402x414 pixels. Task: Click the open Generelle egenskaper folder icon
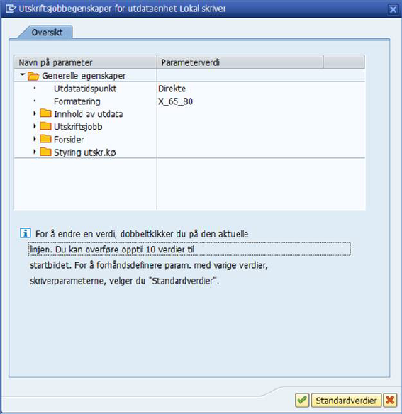(33, 76)
